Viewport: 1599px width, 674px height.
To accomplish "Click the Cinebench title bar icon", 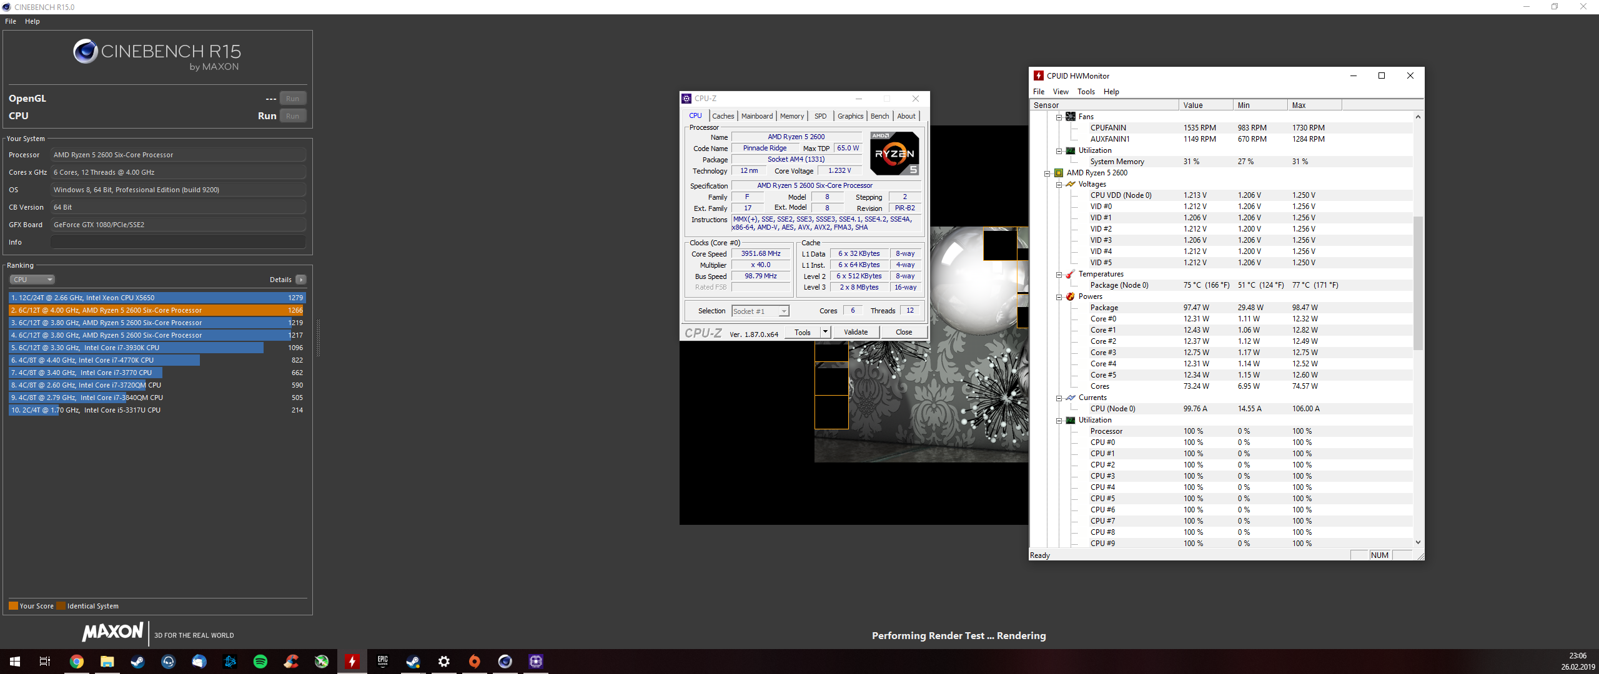I will tap(6, 7).
